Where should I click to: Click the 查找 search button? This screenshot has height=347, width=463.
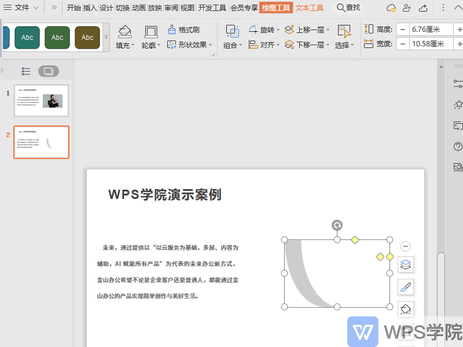click(x=348, y=8)
